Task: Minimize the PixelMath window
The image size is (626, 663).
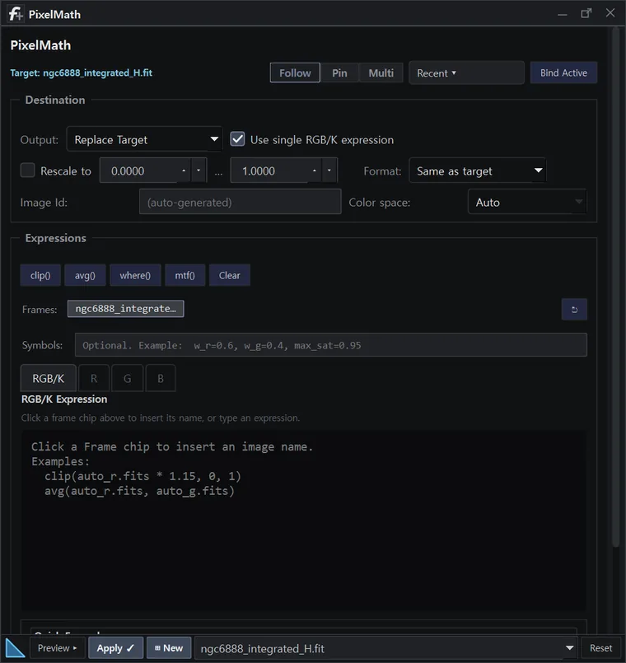Action: pos(562,14)
